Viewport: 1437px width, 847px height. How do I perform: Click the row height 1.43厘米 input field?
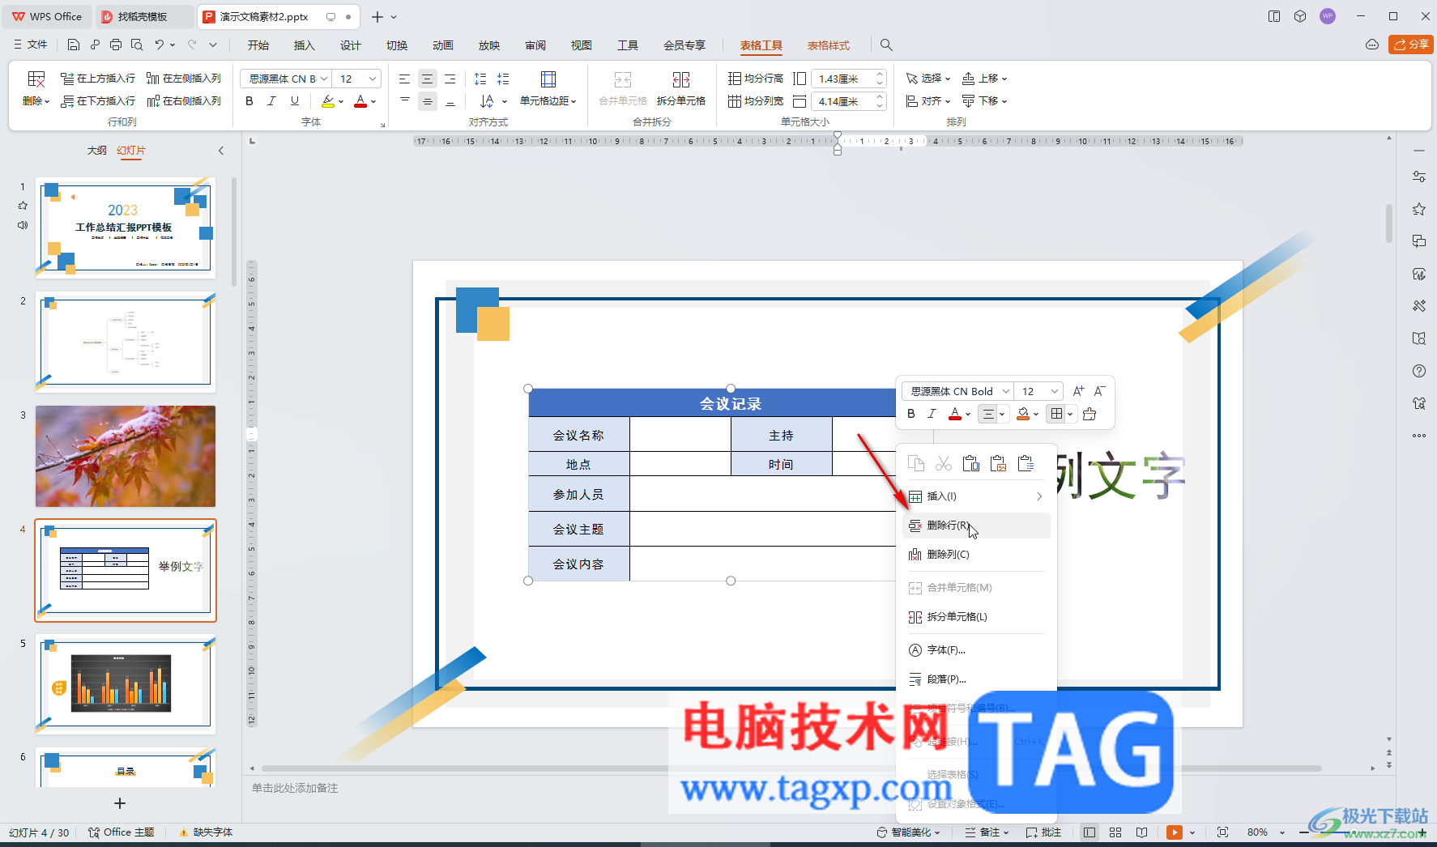(x=843, y=79)
